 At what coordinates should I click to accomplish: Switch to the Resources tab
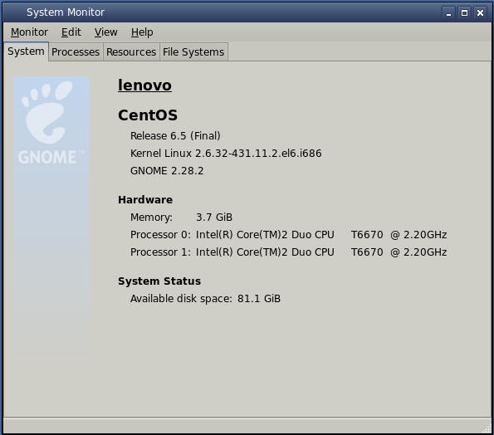tap(131, 52)
